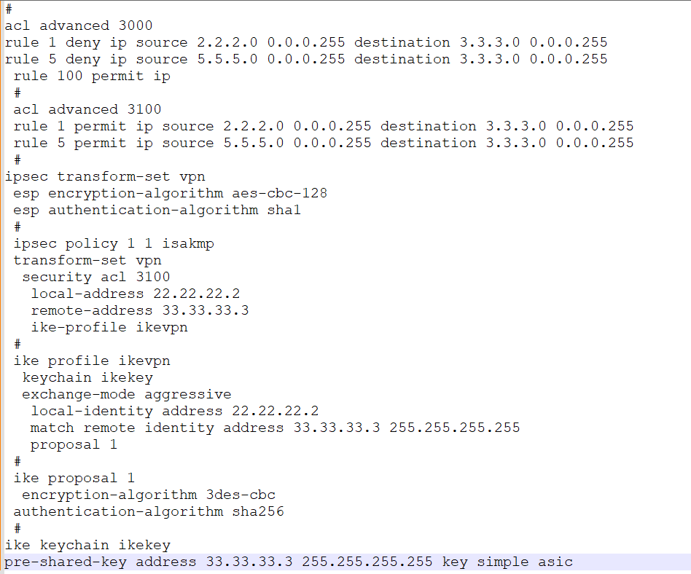Click the highlighted 'pre-shared-key address' line
This screenshot has height=574, width=691.
pos(289,562)
